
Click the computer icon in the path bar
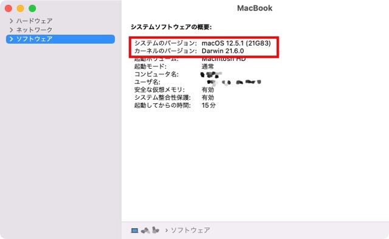click(x=134, y=230)
